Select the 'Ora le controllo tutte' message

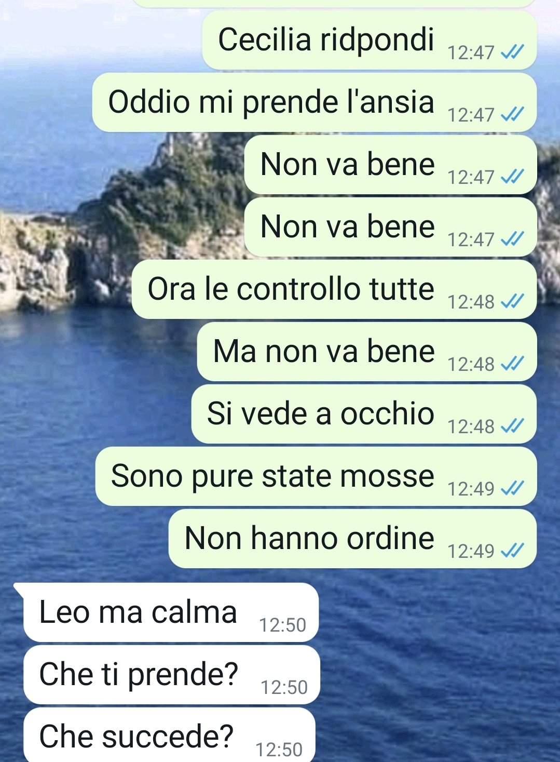click(334, 289)
